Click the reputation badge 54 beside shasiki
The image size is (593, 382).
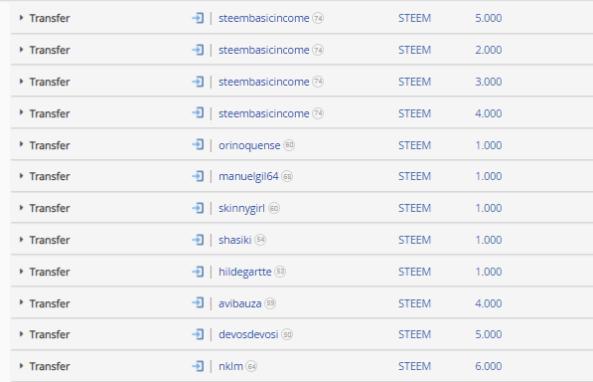260,240
